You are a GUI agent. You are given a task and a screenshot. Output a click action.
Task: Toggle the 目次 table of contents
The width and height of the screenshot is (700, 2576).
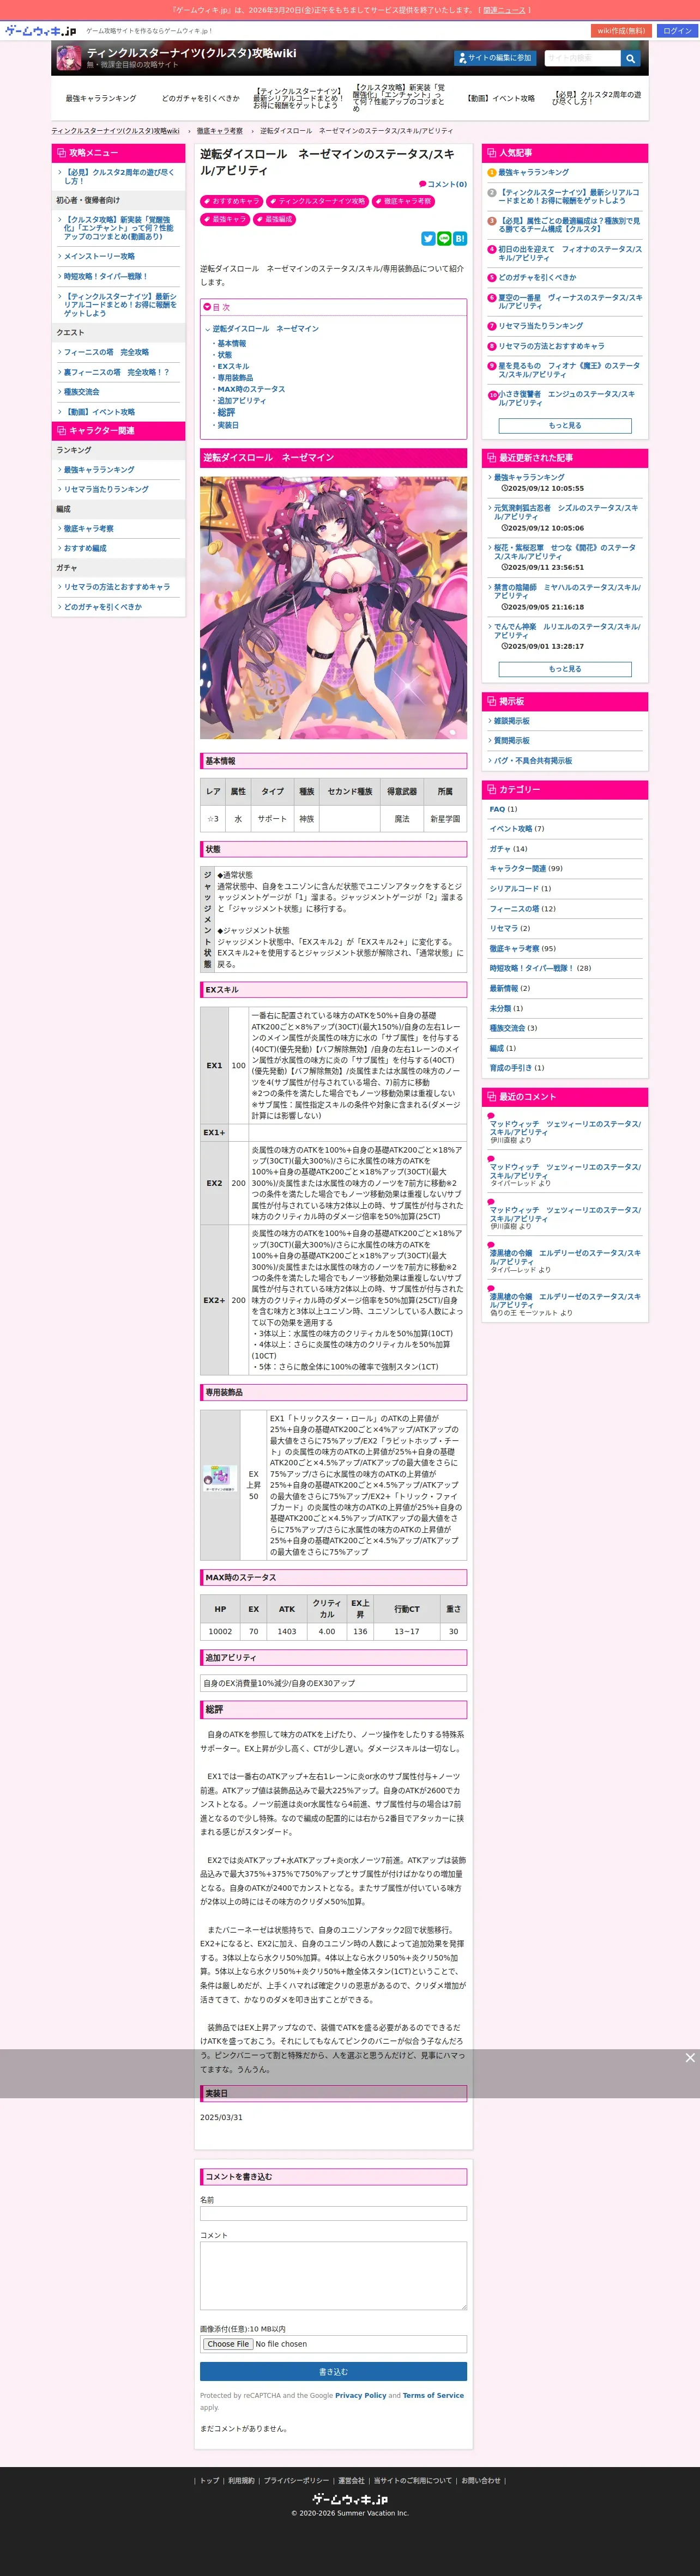coord(218,307)
